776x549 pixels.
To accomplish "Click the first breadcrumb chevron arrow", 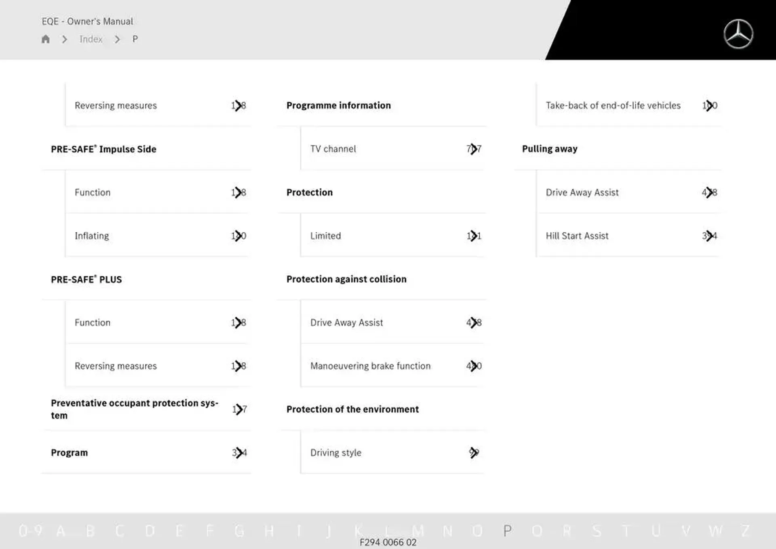I will pos(65,39).
